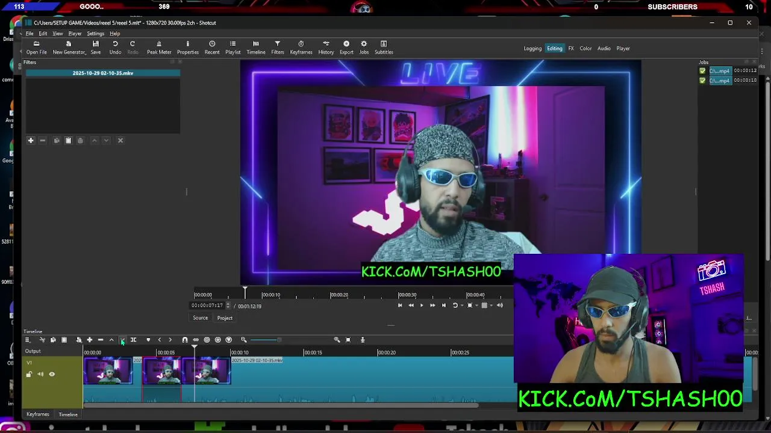Toggle Ripple Markers
The width and height of the screenshot is (771, 433).
(x=228, y=340)
